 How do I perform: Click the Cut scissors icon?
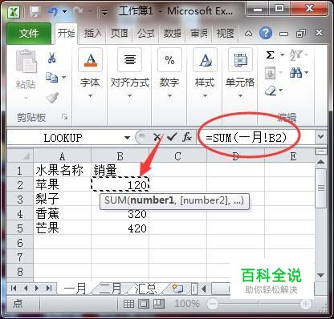(x=51, y=58)
